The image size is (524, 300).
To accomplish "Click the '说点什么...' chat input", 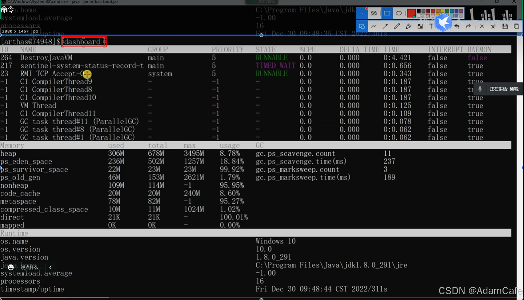I will click(x=31, y=267).
